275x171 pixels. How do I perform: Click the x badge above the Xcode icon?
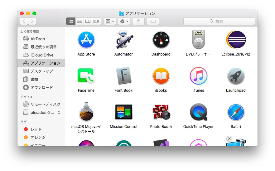(229, 139)
